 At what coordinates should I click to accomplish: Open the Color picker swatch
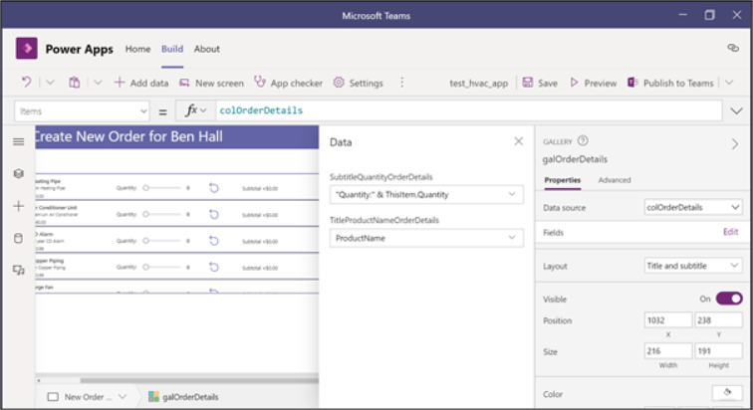point(727,393)
